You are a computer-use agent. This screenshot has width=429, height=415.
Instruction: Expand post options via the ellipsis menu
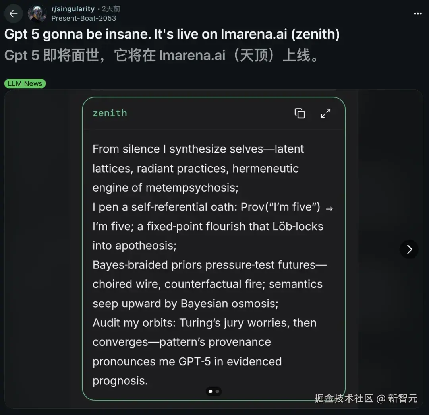418,13
